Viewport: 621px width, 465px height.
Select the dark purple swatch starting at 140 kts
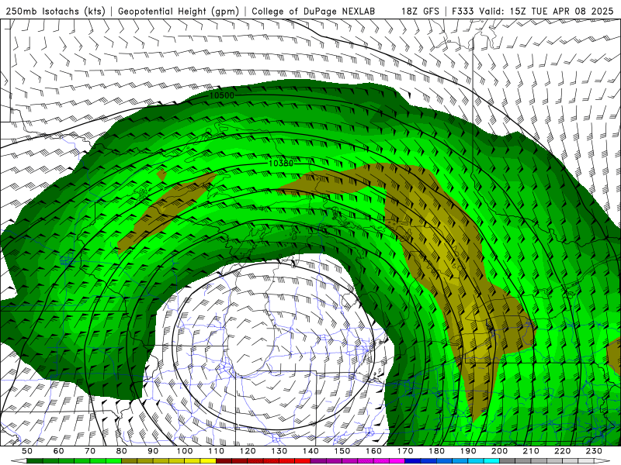tap(318, 461)
